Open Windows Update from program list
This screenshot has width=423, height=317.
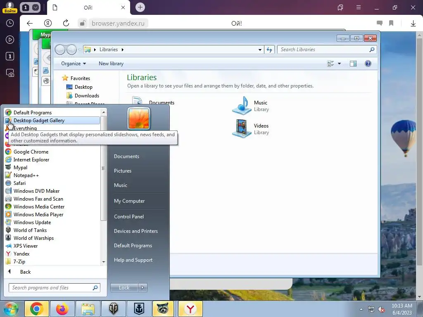point(52,222)
